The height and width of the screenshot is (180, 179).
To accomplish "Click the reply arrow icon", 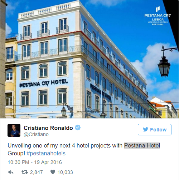I will 11,172.
